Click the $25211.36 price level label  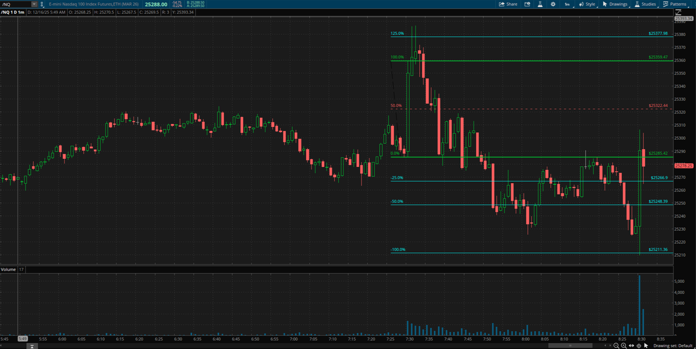[658, 249]
